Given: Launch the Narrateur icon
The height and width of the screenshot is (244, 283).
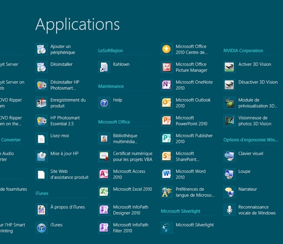Looking at the screenshot, I should (229, 192).
